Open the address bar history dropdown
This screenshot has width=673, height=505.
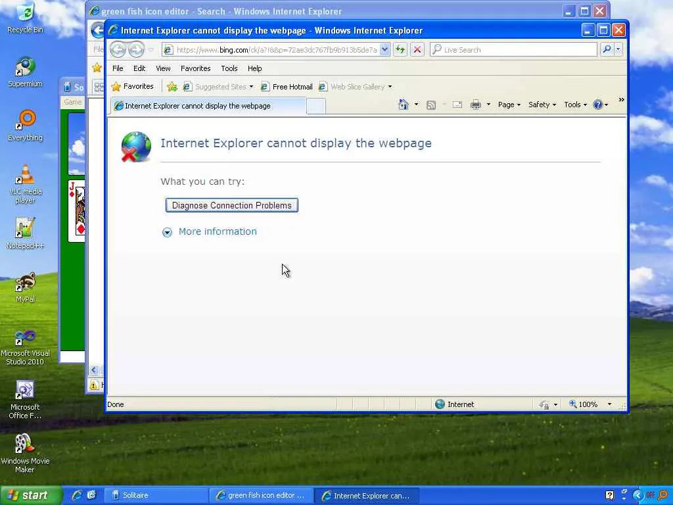(x=384, y=50)
